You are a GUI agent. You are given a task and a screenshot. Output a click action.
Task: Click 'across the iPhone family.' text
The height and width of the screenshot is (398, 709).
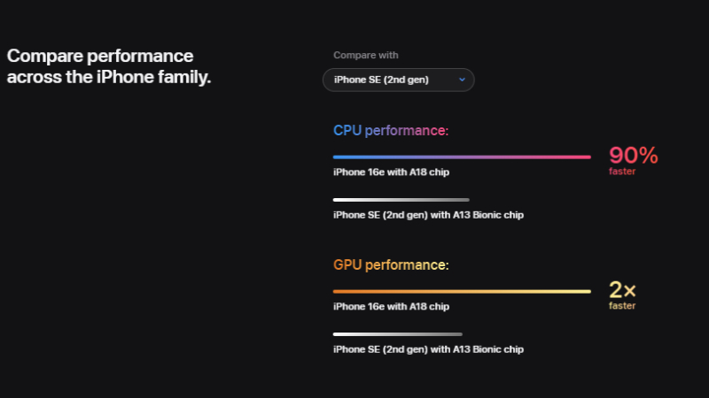[109, 77]
